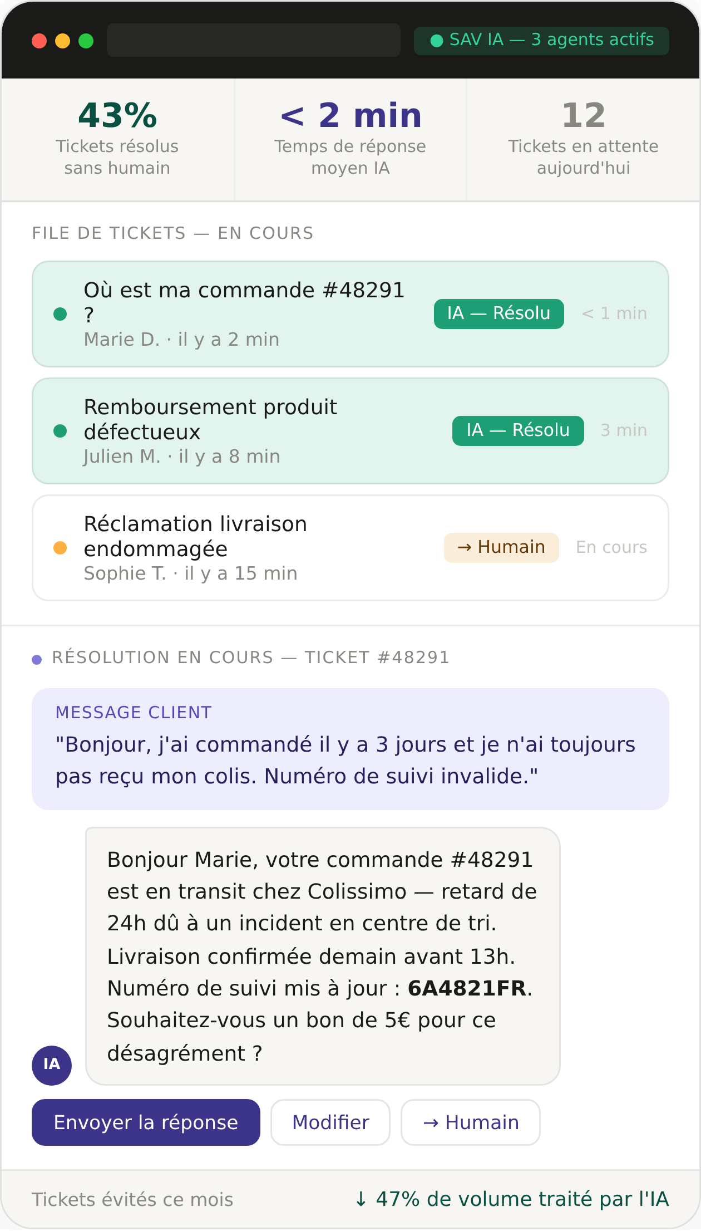Open the Réclamation livraison endommagée ticket
The width and height of the screenshot is (701, 1231).
[x=350, y=548]
